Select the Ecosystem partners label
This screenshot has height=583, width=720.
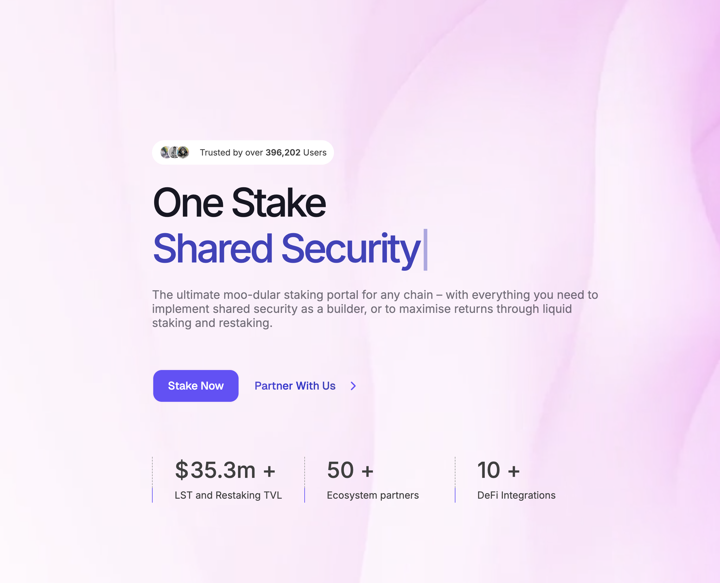click(x=373, y=495)
